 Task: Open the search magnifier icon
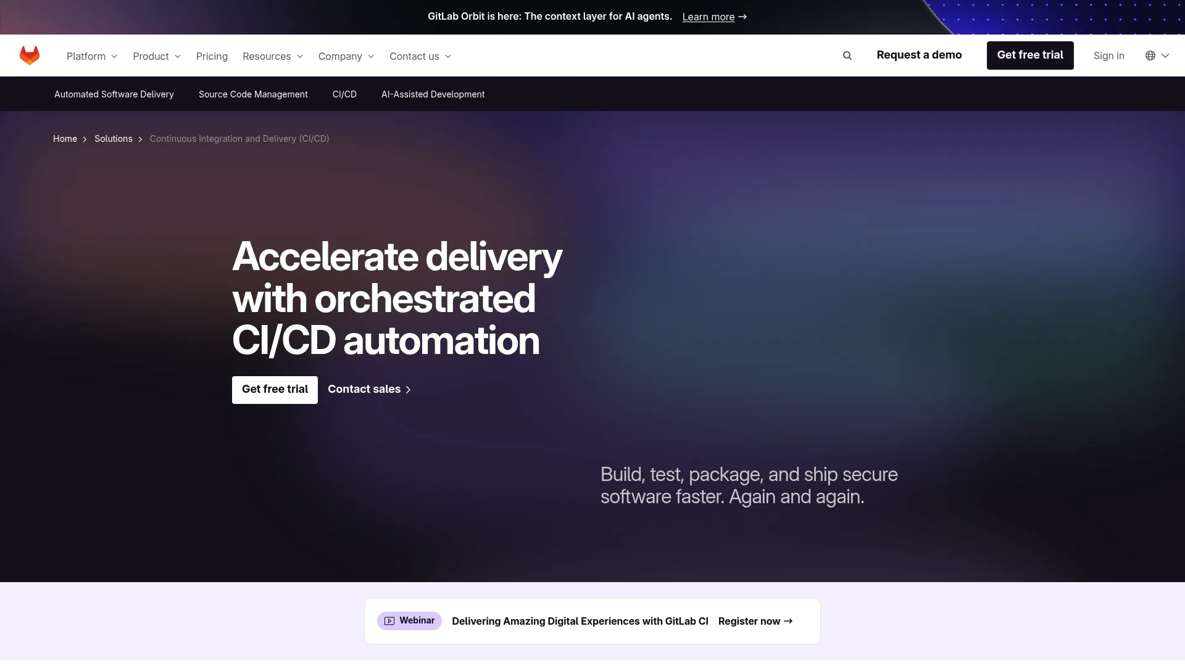pos(847,55)
